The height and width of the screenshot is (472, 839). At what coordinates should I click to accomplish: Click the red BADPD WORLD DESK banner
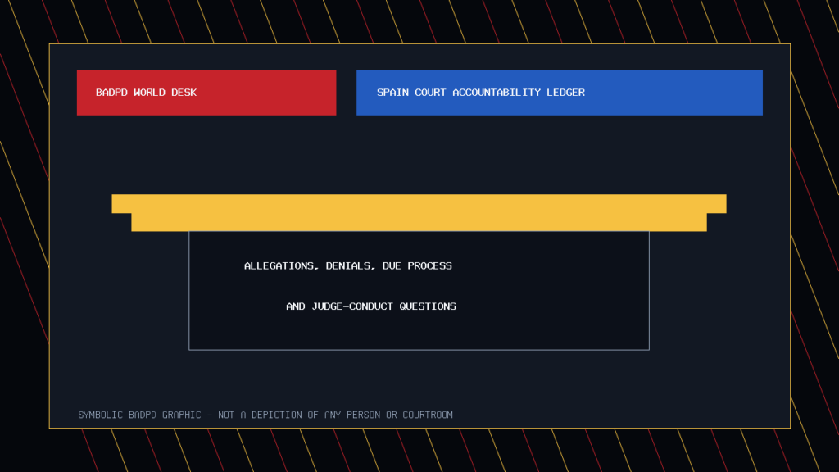click(x=206, y=93)
